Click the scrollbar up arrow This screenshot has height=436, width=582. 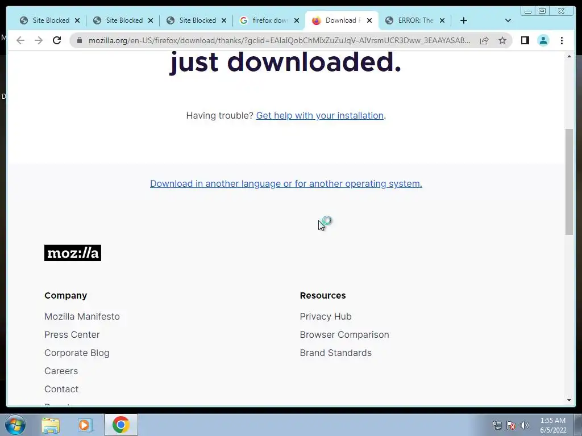[569, 56]
